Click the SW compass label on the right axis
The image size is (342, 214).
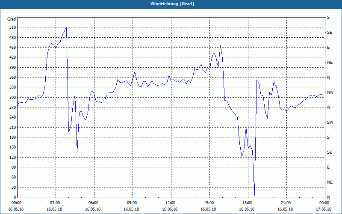(x=330, y=122)
